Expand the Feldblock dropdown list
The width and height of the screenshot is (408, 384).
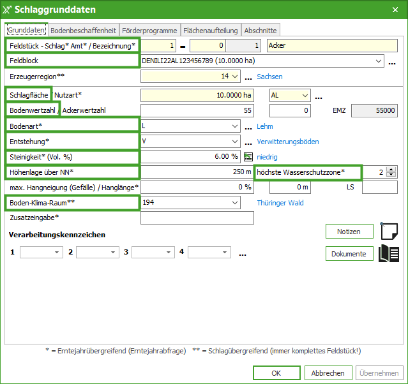tap(379, 61)
